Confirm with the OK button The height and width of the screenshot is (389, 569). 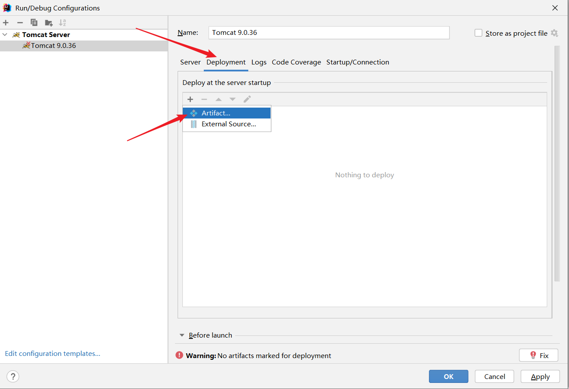pos(449,376)
